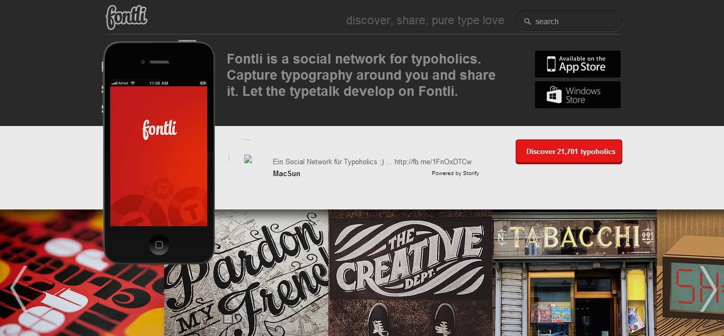Open the Windows Store badge
This screenshot has height=336, width=724.
[577, 95]
